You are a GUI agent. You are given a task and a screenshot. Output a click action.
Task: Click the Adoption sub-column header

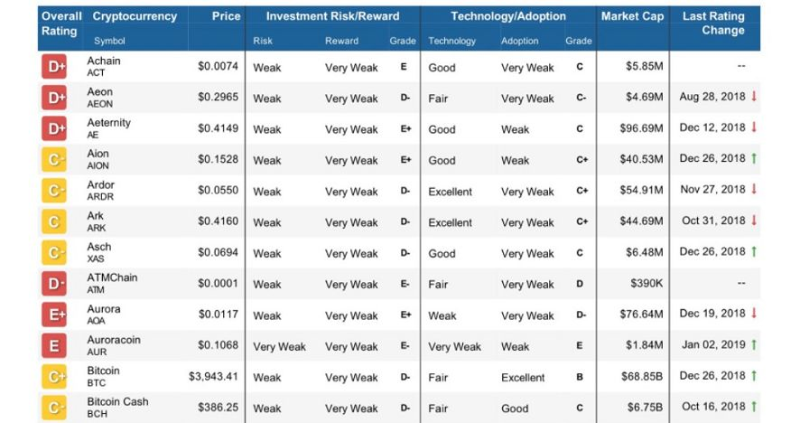pos(519,41)
